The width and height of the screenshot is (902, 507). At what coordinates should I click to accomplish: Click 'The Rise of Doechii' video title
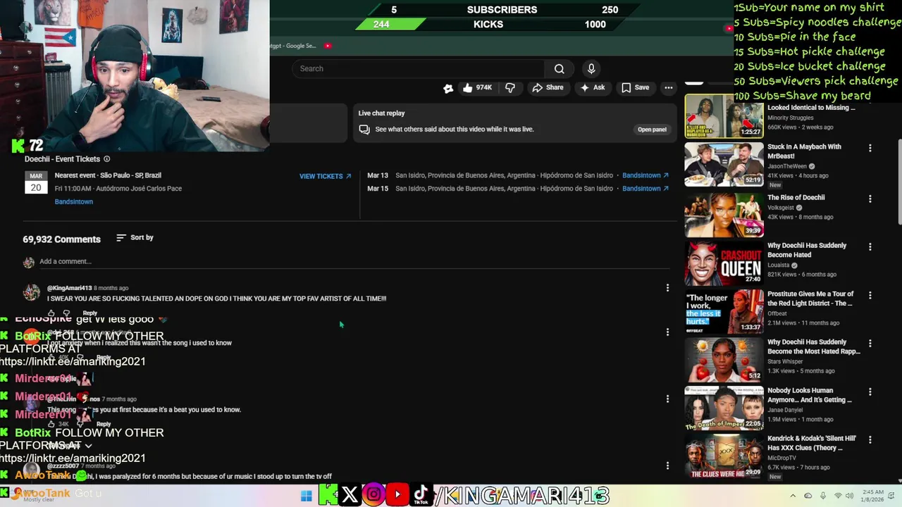pyautogui.click(x=796, y=198)
